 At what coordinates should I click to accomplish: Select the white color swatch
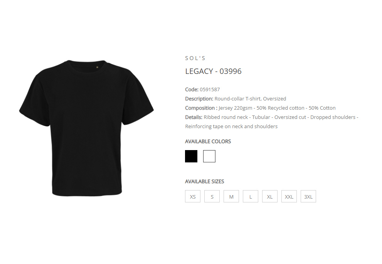(209, 156)
